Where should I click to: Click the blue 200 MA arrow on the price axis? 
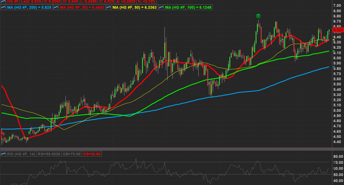coord(334,67)
